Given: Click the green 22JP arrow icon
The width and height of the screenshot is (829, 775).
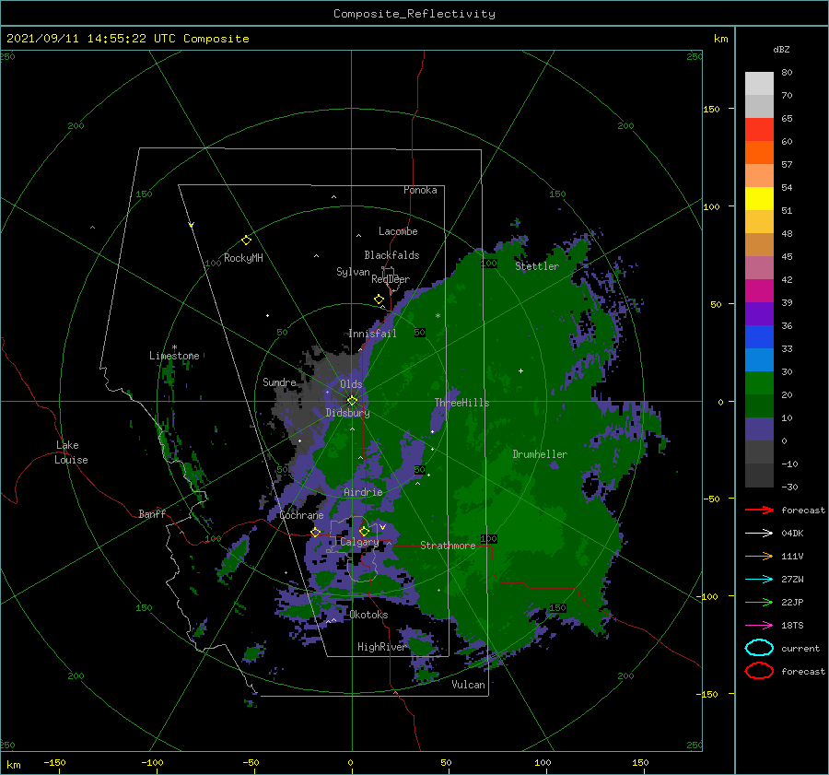Looking at the screenshot, I should click(x=759, y=602).
